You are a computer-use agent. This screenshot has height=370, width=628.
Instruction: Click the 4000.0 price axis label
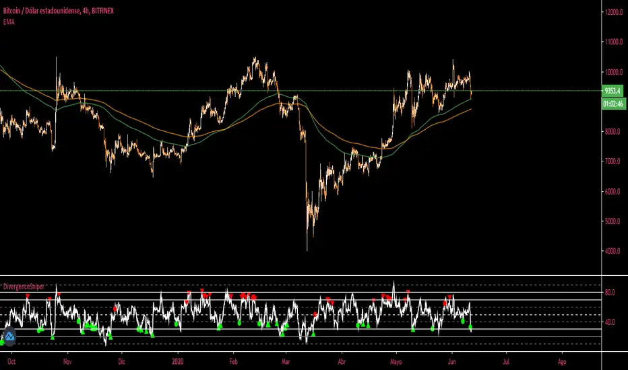click(x=613, y=251)
